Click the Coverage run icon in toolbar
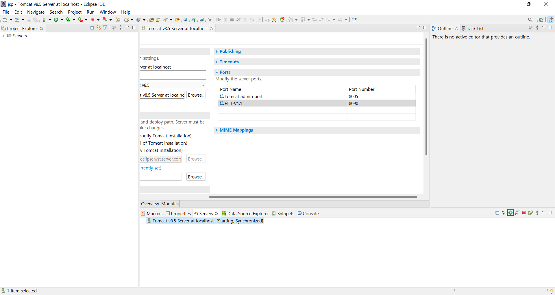The width and height of the screenshot is (555, 295). pyautogui.click(x=68, y=20)
